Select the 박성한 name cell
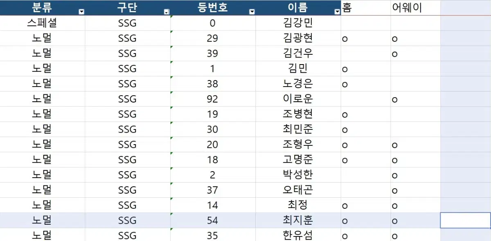491x241 pixels. [x=298, y=175]
